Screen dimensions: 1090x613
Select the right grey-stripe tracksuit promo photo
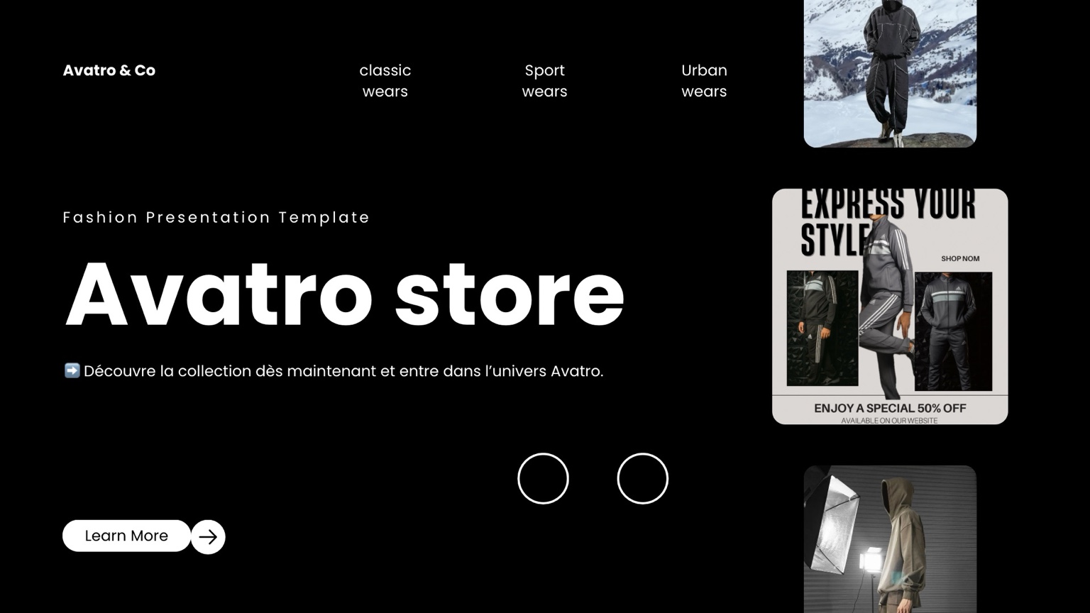point(953,331)
